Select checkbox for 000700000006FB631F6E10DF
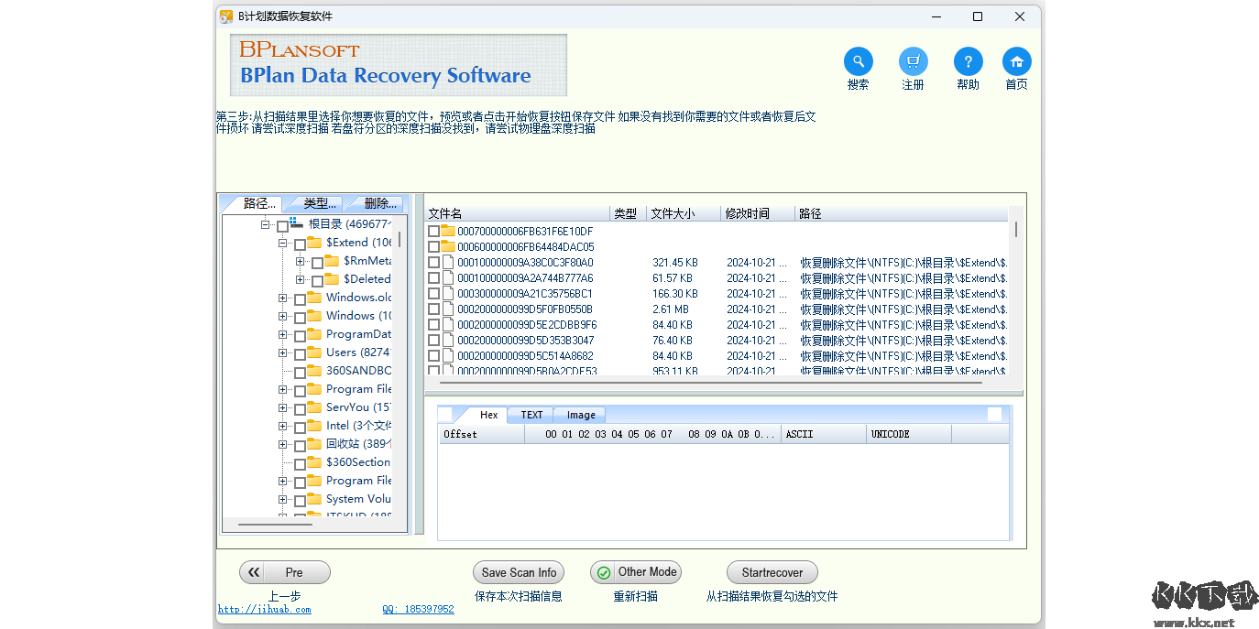The width and height of the screenshot is (1259, 629). 433,232
